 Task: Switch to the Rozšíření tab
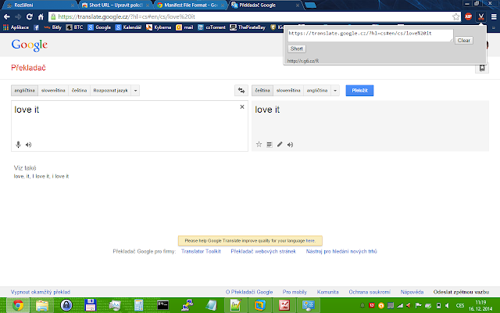(39, 5)
